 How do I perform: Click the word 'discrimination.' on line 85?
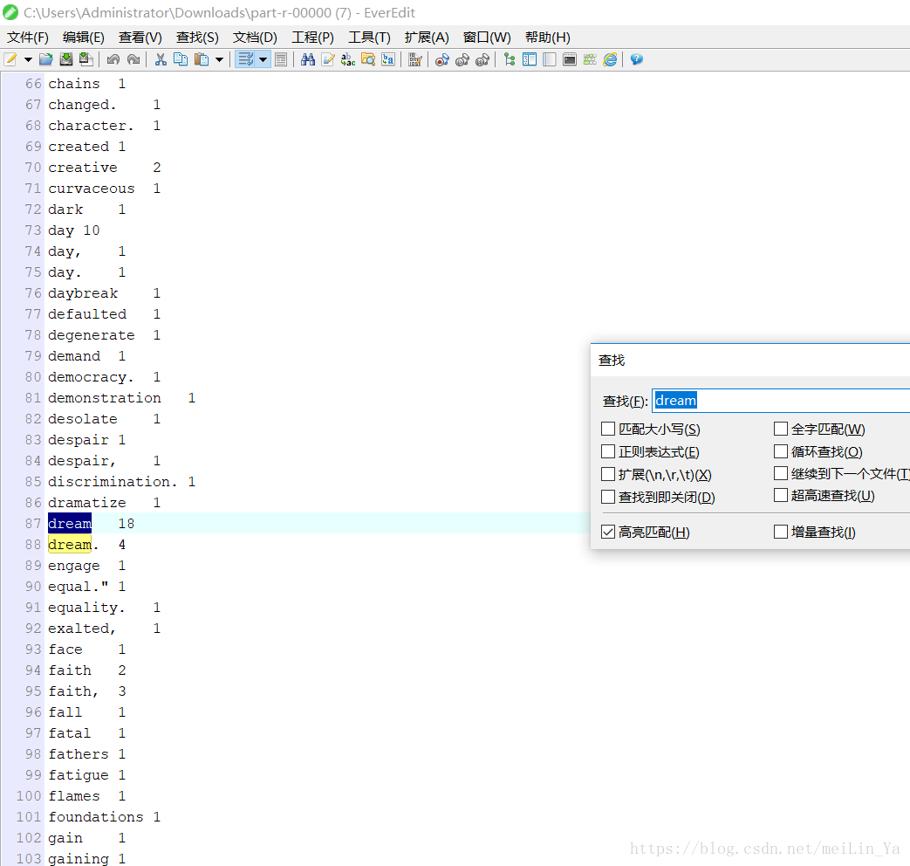point(113,482)
